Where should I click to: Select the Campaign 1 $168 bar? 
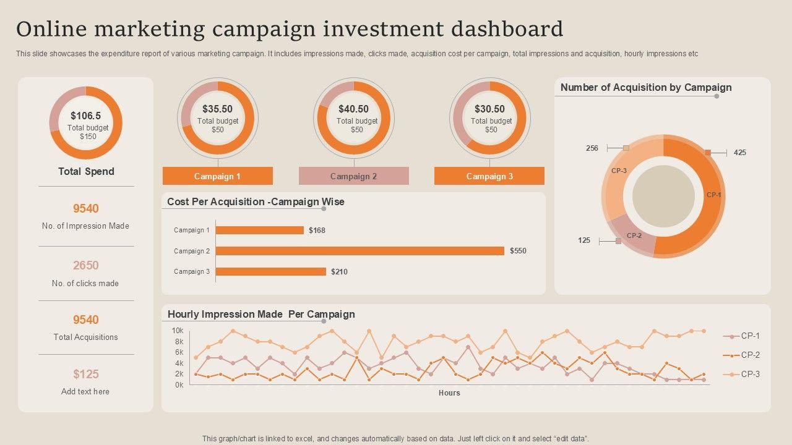pyautogui.click(x=260, y=231)
